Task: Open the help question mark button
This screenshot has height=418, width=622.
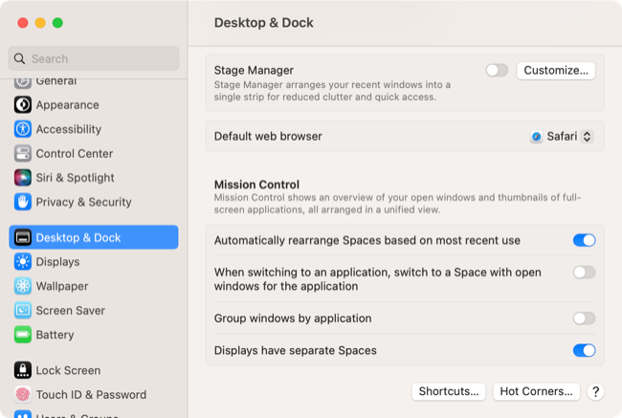Action: [595, 392]
